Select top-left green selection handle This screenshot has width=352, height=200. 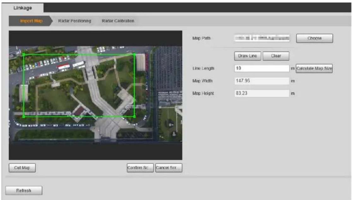(x=24, y=54)
